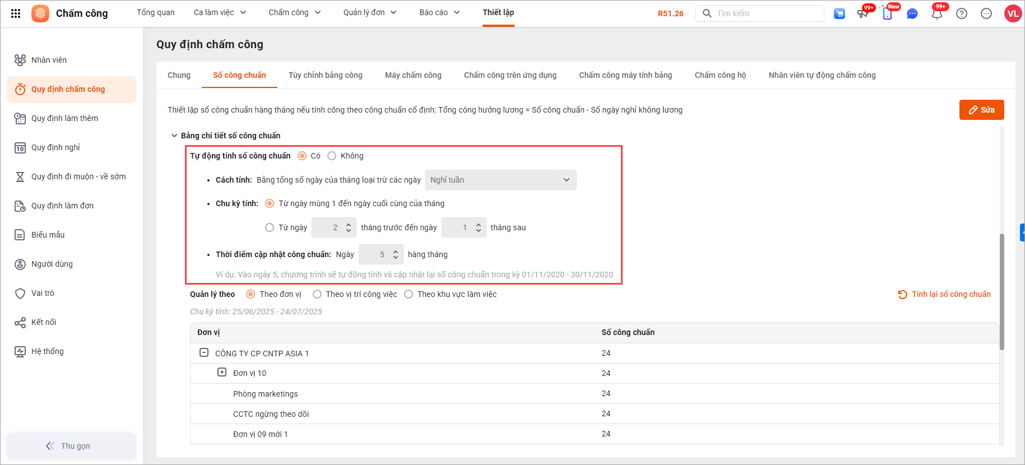This screenshot has width=1025, height=465.
Task: Click the notification bell icon
Action: [x=936, y=14]
